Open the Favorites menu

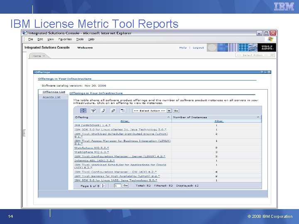click(65, 39)
